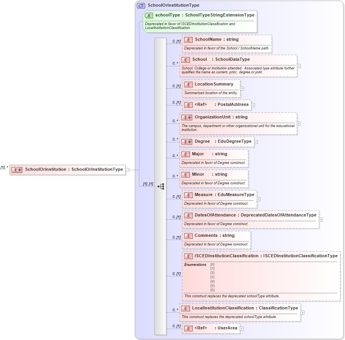Expand the LocationSummary element
Image resolution: width=345 pixels, height=340 pixels.
(242, 88)
